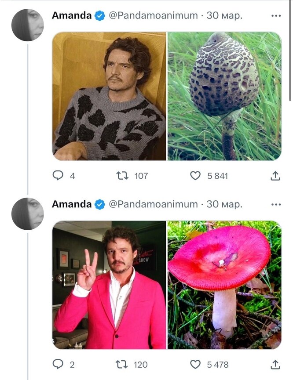The width and height of the screenshot is (293, 380).
Task: Reply to the second tweet with 2 comments
Action: (58, 364)
